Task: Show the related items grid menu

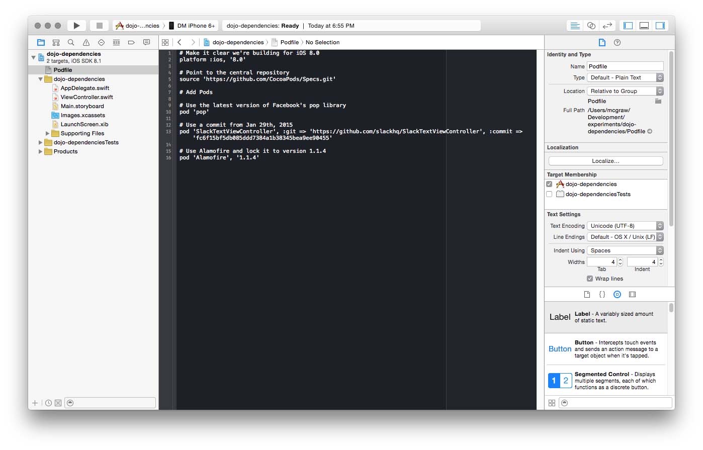Action: pos(165,42)
